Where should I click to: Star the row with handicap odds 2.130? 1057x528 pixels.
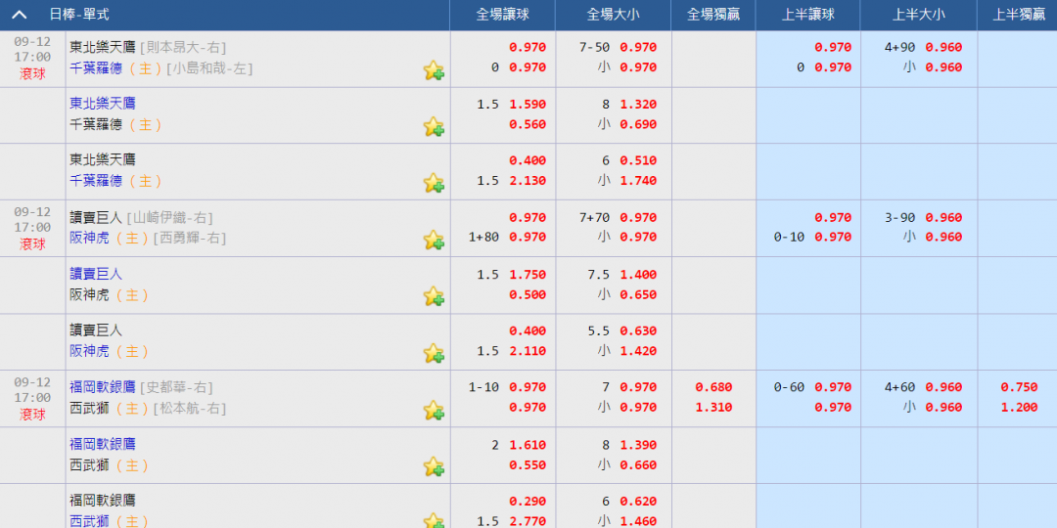tap(434, 183)
